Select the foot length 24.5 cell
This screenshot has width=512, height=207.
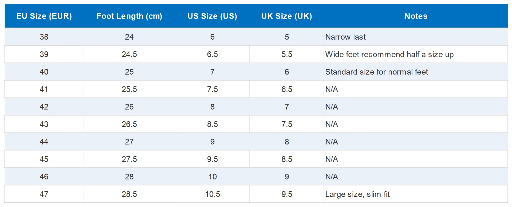pyautogui.click(x=129, y=54)
